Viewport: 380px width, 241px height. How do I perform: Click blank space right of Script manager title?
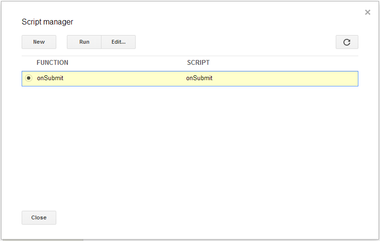click(216, 22)
